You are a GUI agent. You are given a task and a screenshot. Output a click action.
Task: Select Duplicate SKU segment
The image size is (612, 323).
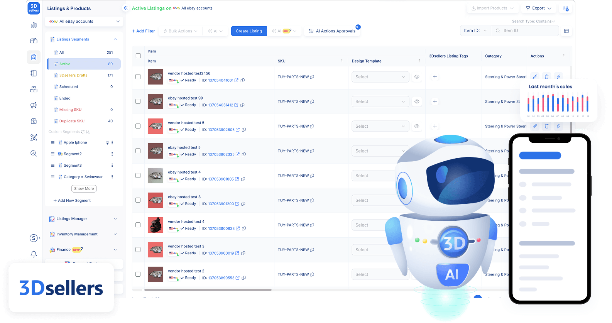(x=84, y=121)
